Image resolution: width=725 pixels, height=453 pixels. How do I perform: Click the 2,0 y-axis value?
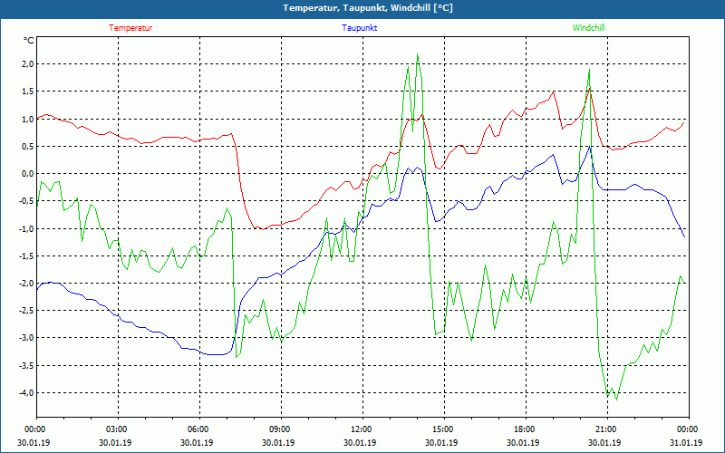tap(28, 63)
